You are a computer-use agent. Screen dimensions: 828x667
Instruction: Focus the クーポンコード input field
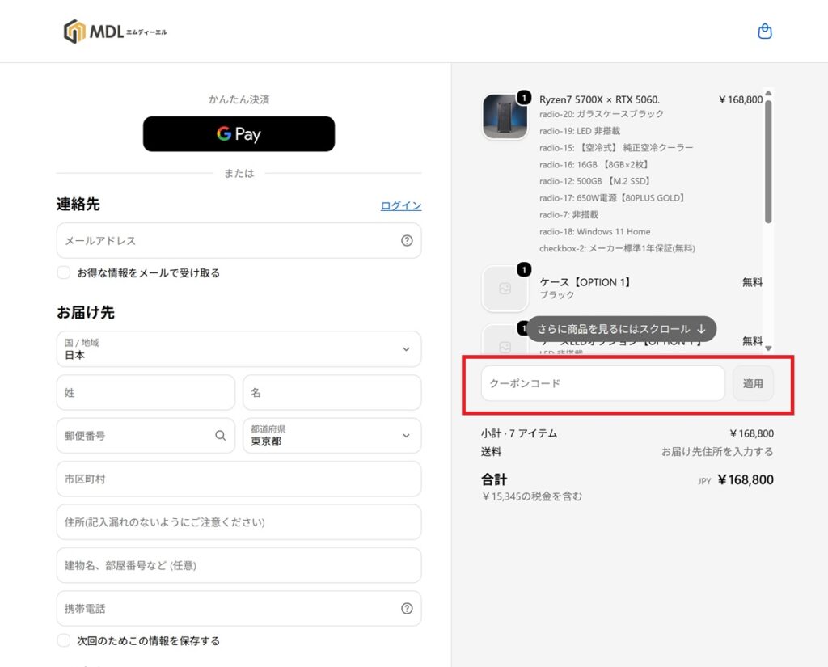tap(603, 383)
